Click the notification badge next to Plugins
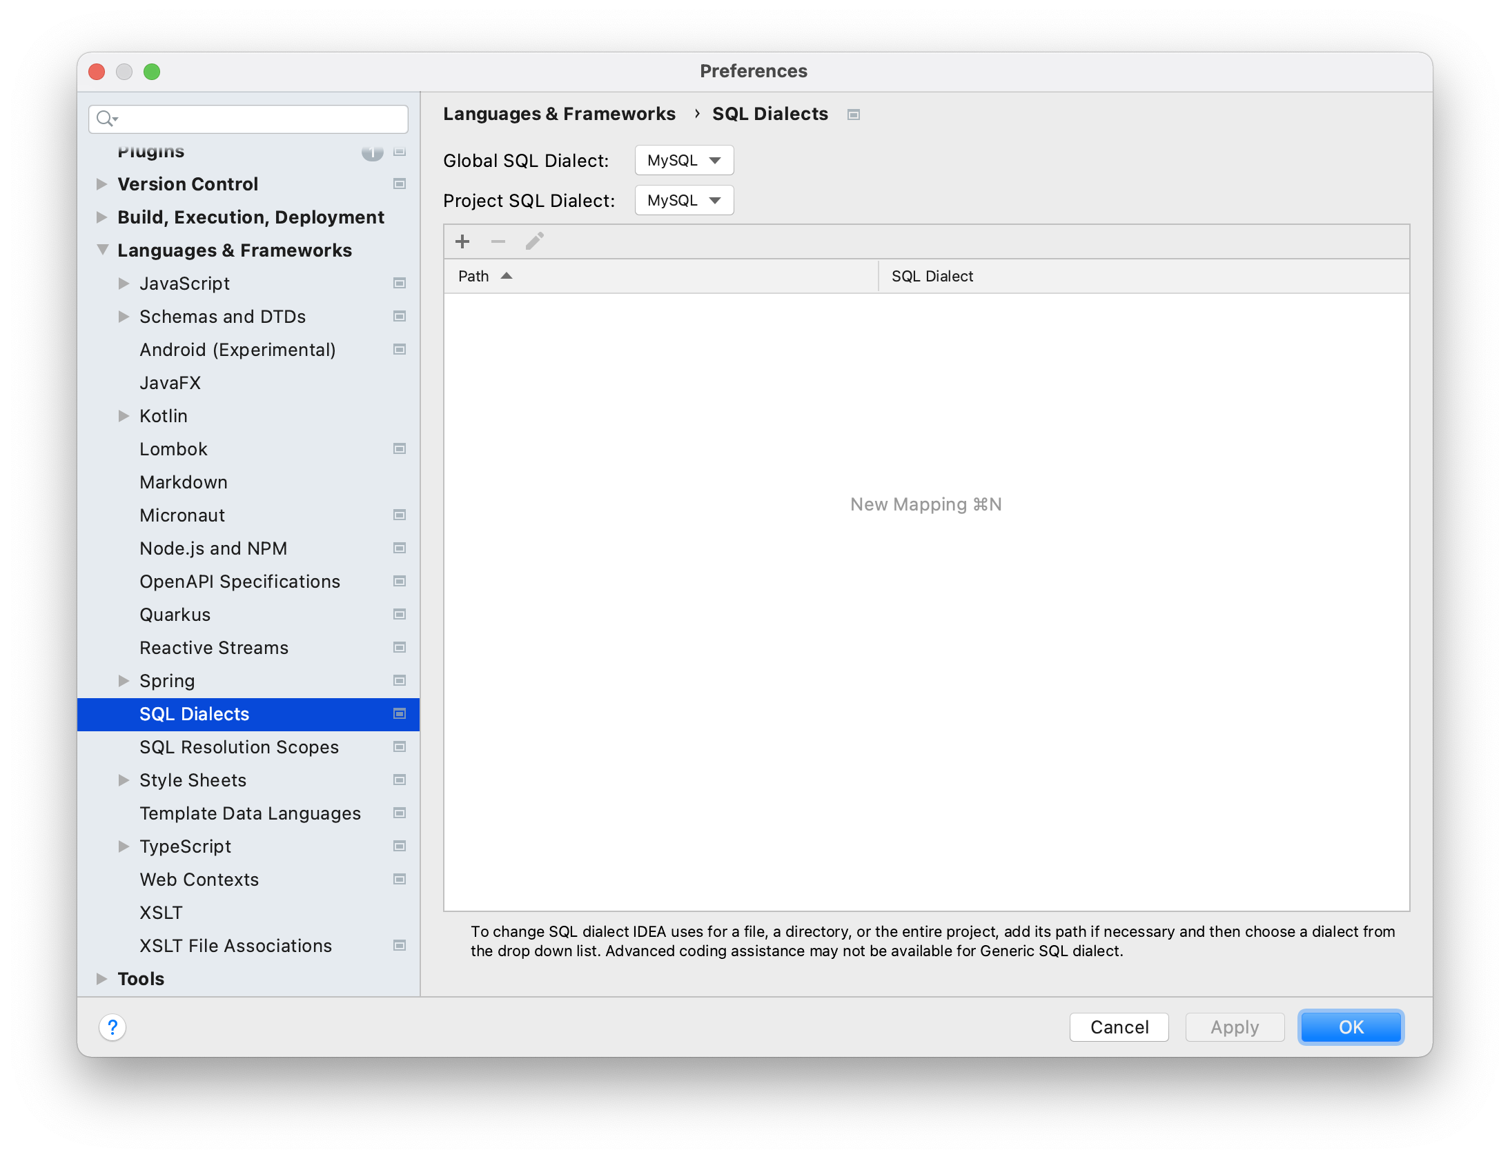 pyautogui.click(x=373, y=153)
